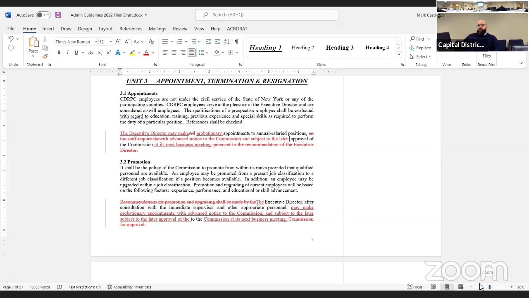The image size is (529, 298).
Task: Sort paragraphs alphabetically
Action: (x=227, y=41)
